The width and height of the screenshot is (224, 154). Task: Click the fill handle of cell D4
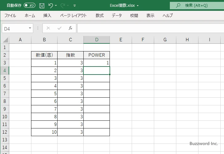[110, 74]
